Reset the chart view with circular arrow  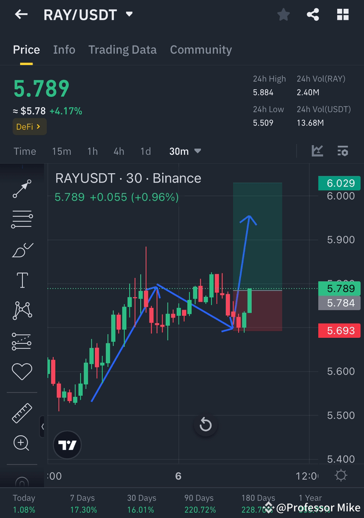point(205,425)
